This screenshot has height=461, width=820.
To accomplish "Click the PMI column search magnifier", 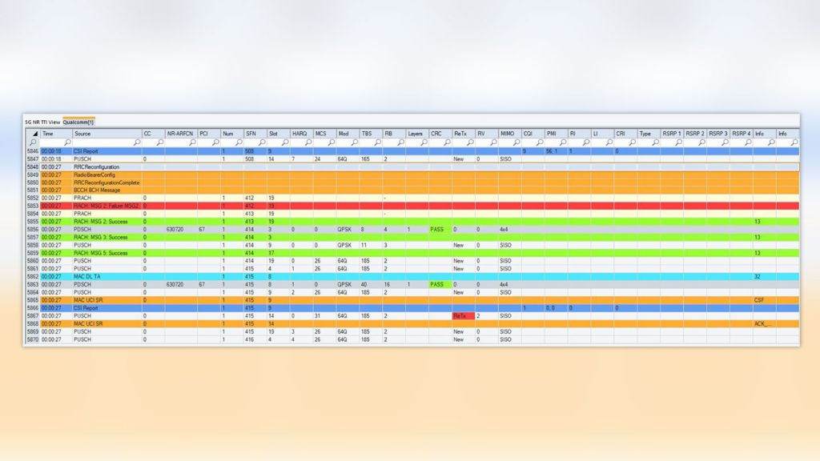I will pyautogui.click(x=563, y=141).
